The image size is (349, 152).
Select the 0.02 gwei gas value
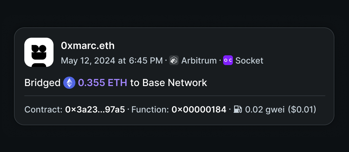265,109
